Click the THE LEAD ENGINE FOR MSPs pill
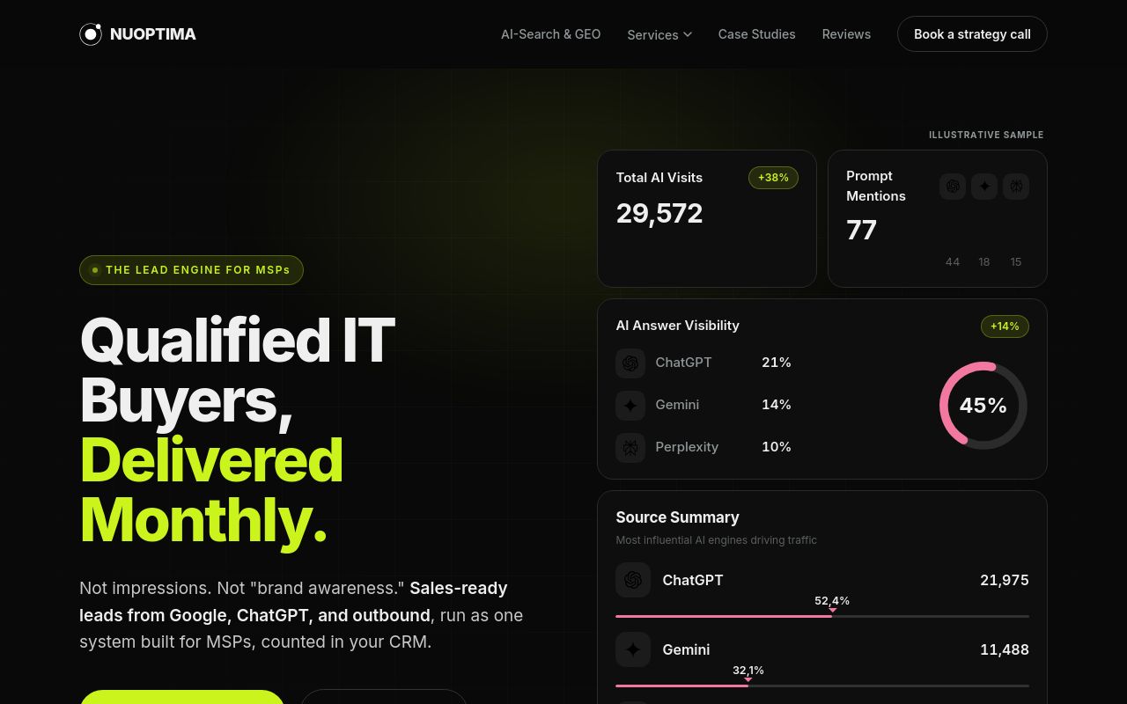Screen dimensions: 1127x704 pos(191,270)
